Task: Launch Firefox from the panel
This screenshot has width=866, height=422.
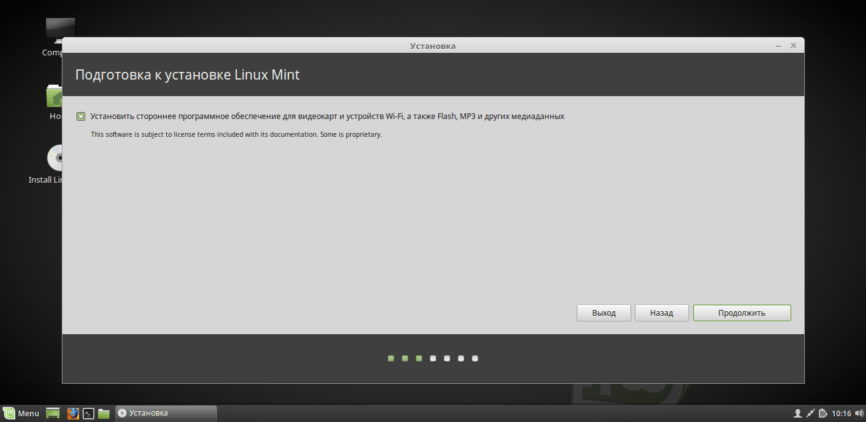Action: coord(73,413)
